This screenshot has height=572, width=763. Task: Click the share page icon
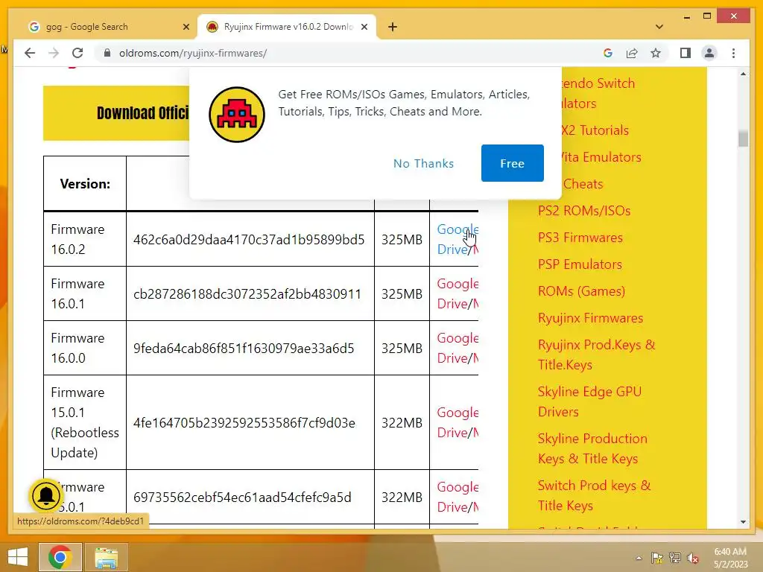[632, 53]
